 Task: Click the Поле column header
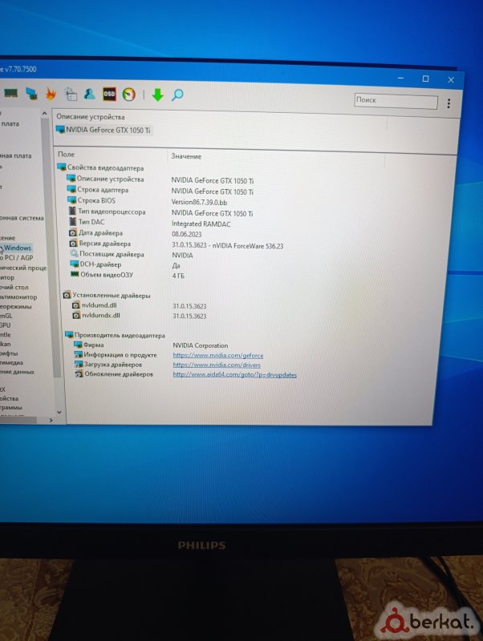67,154
